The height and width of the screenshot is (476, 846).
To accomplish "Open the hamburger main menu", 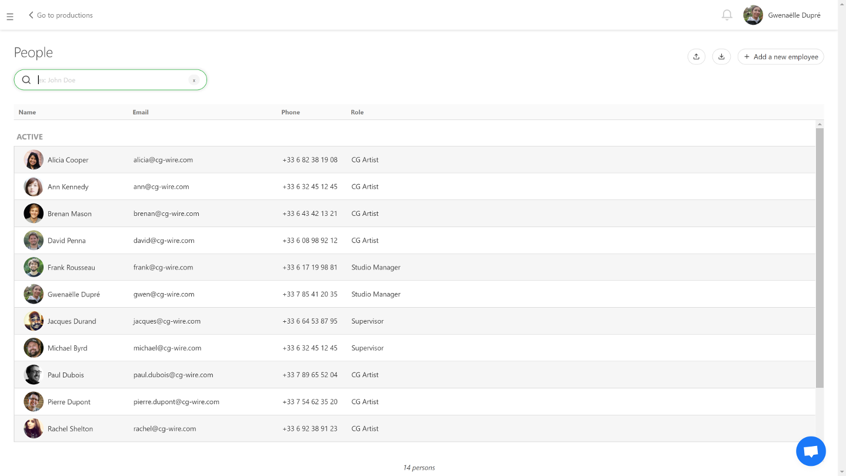I will pos(10,17).
